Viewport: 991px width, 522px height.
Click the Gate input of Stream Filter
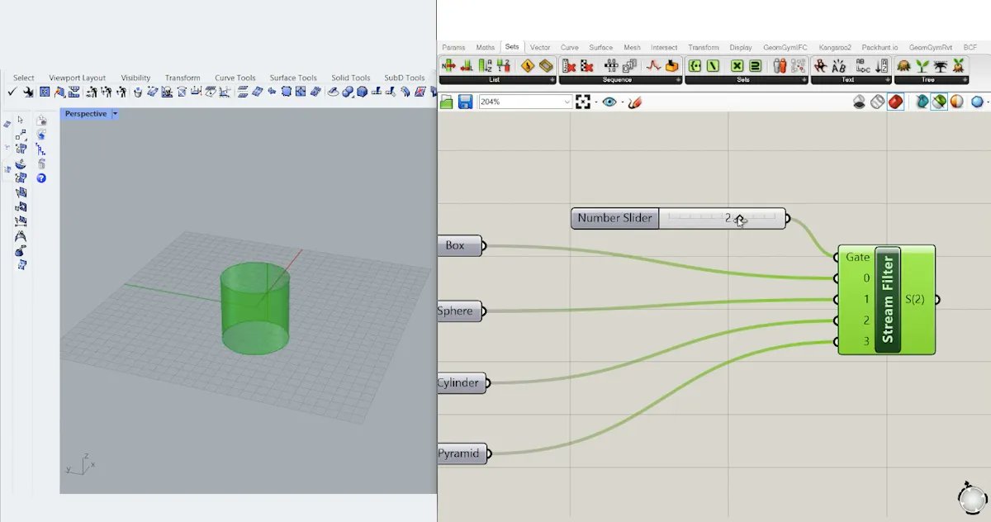(857, 257)
